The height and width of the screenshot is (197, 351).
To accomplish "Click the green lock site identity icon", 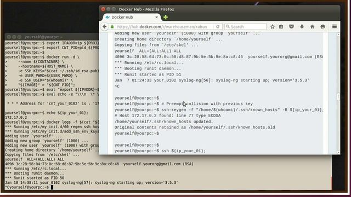I will tap(112, 27).
